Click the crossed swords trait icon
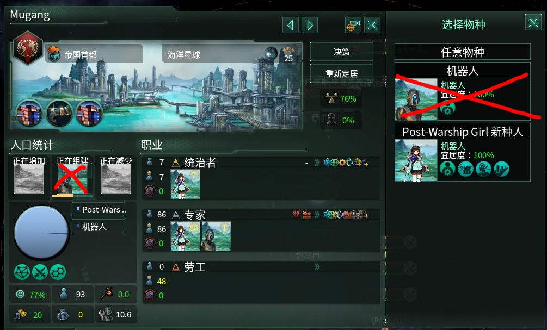This screenshot has height=330, width=547. click(x=40, y=272)
